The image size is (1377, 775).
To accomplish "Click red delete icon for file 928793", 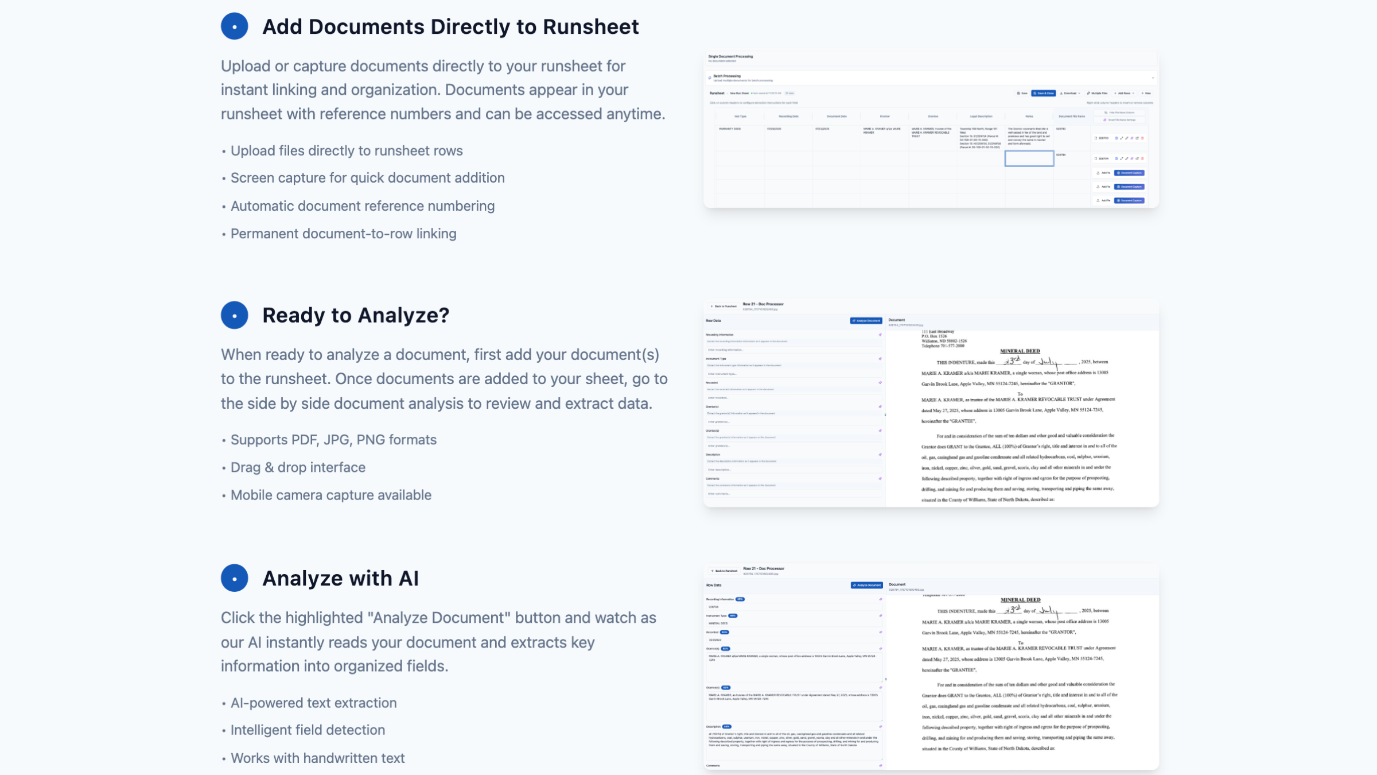I will [1142, 138].
